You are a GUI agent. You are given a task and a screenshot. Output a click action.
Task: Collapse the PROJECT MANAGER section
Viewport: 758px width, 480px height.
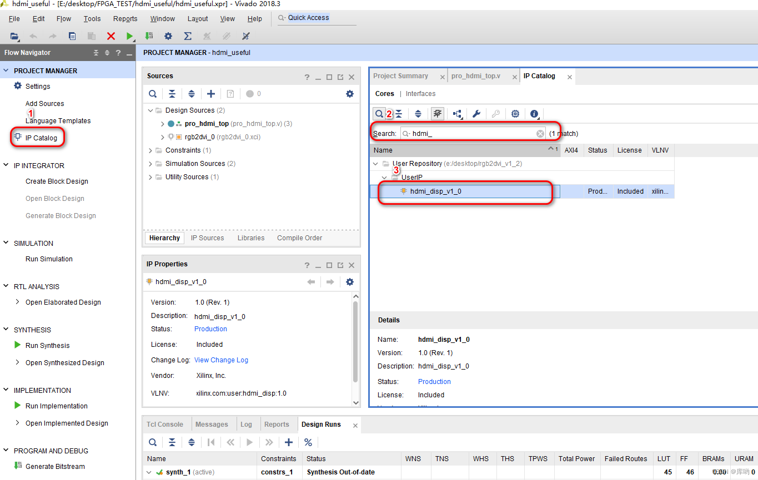click(7, 70)
